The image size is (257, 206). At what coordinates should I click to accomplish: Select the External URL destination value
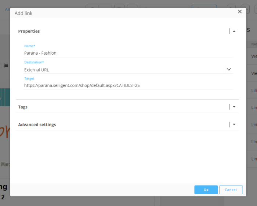click(37, 70)
